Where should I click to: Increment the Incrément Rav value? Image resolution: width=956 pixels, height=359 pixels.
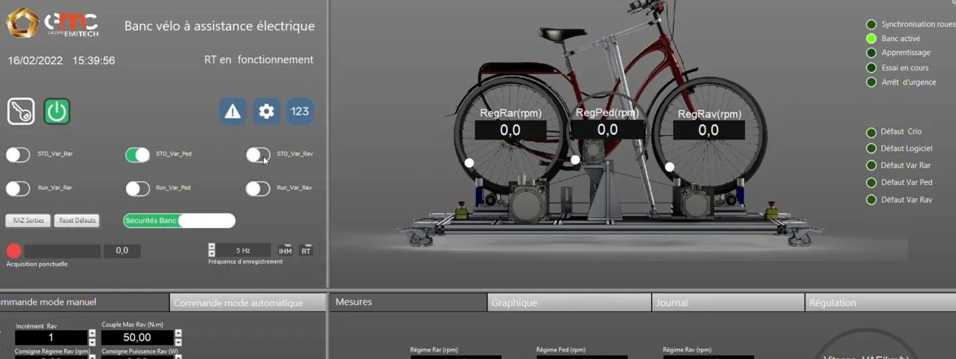(x=92, y=334)
